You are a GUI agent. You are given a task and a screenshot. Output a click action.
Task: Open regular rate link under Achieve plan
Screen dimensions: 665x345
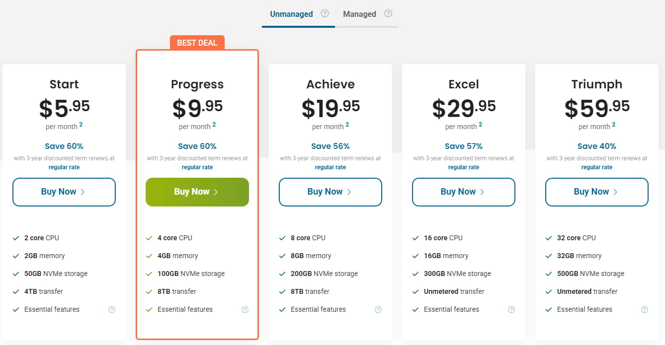(331, 167)
